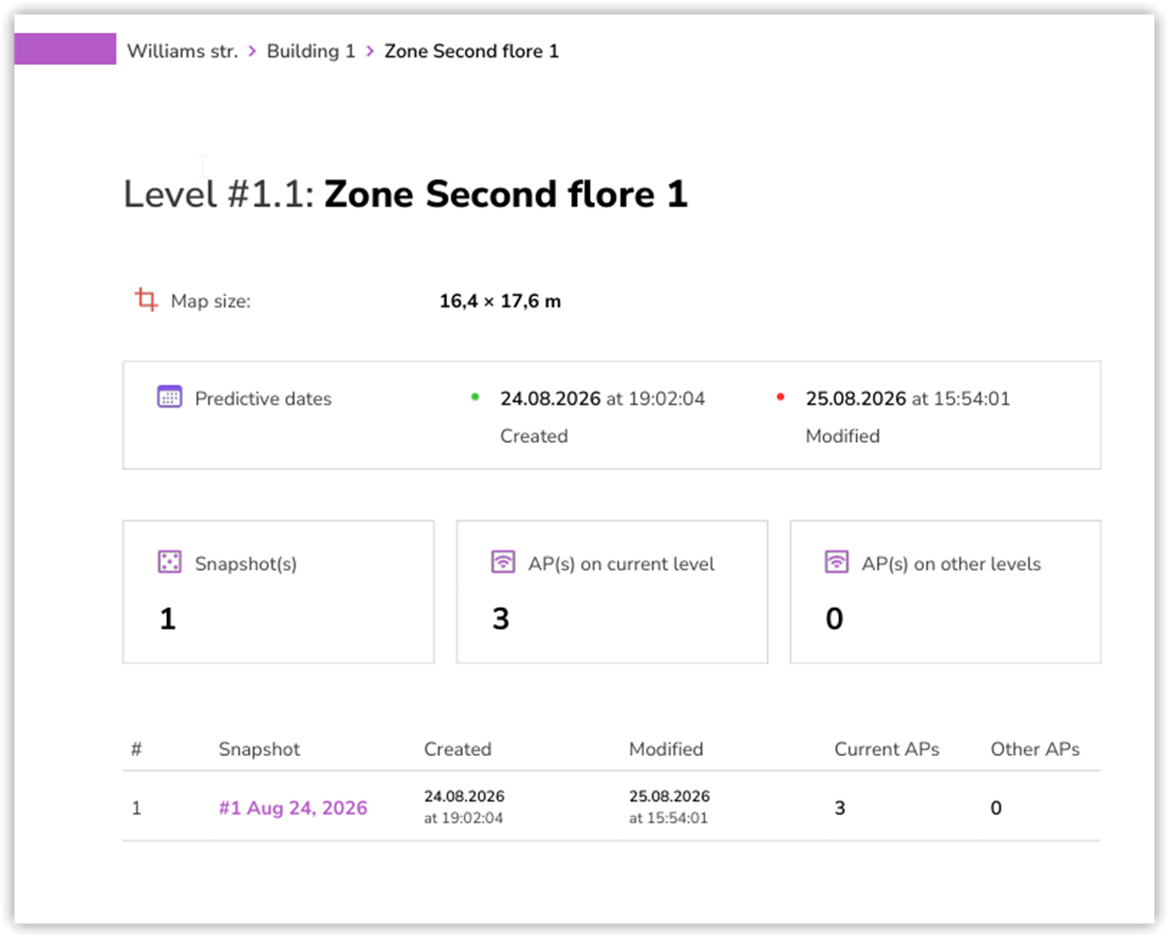Screen dimensions: 1169x938
Task: Click row number 1 in the table
Action: [137, 808]
